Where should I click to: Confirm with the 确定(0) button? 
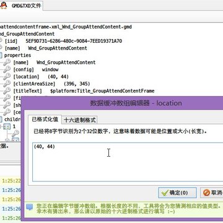[x=177, y=193]
